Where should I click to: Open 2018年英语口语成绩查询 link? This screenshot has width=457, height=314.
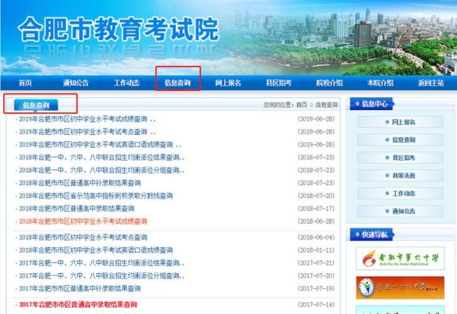(96, 250)
